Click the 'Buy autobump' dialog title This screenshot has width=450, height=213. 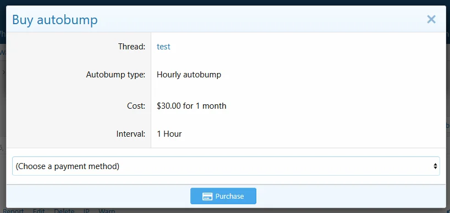click(x=55, y=20)
